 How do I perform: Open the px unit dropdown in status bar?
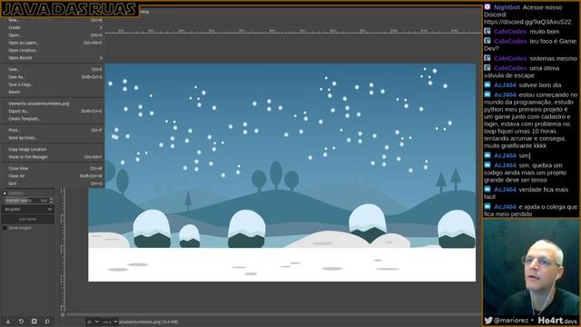(x=93, y=322)
